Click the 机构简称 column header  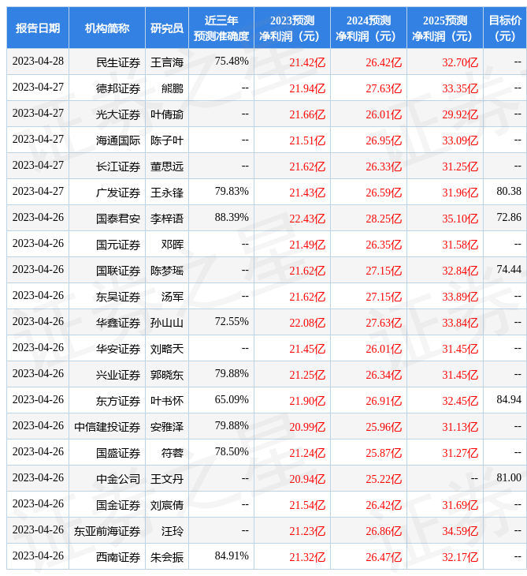(107, 28)
